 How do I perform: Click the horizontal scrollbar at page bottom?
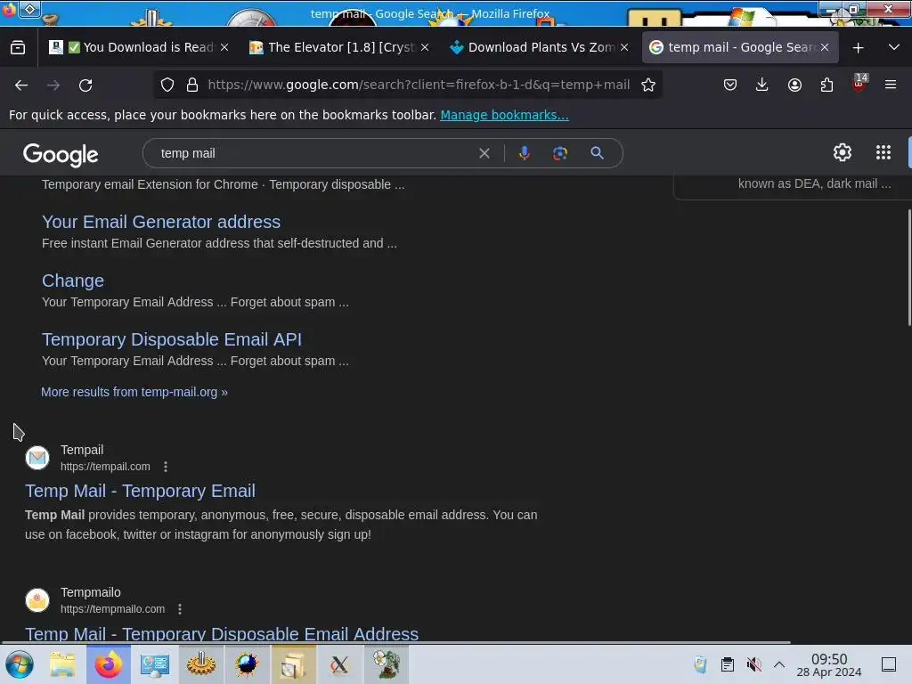395,643
